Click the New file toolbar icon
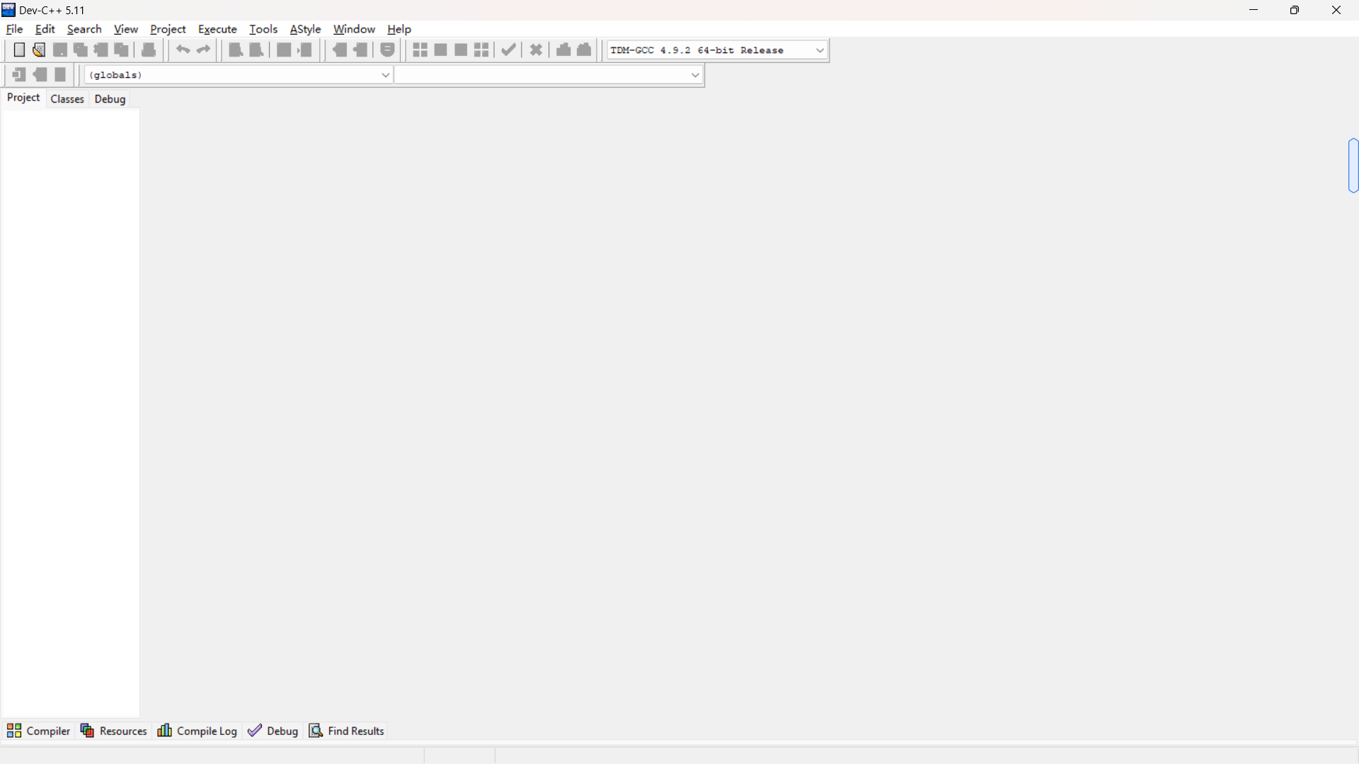 coord(19,50)
